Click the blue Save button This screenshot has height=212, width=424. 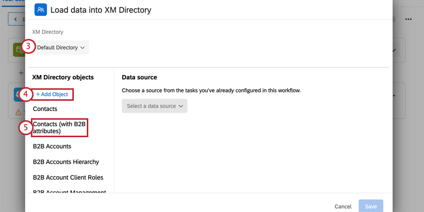(x=371, y=207)
